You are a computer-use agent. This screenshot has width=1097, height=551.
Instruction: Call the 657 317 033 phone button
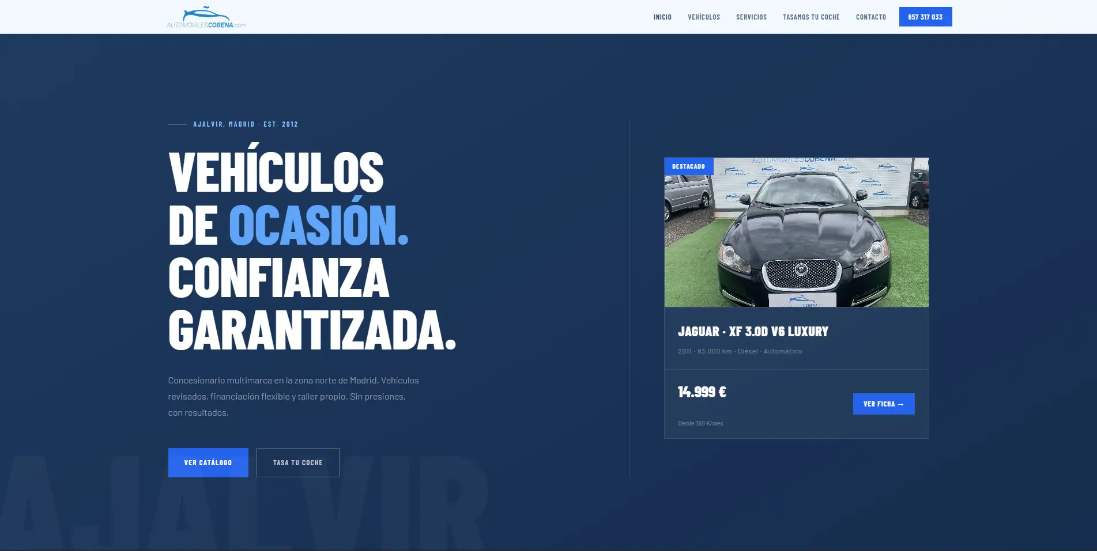pos(925,17)
